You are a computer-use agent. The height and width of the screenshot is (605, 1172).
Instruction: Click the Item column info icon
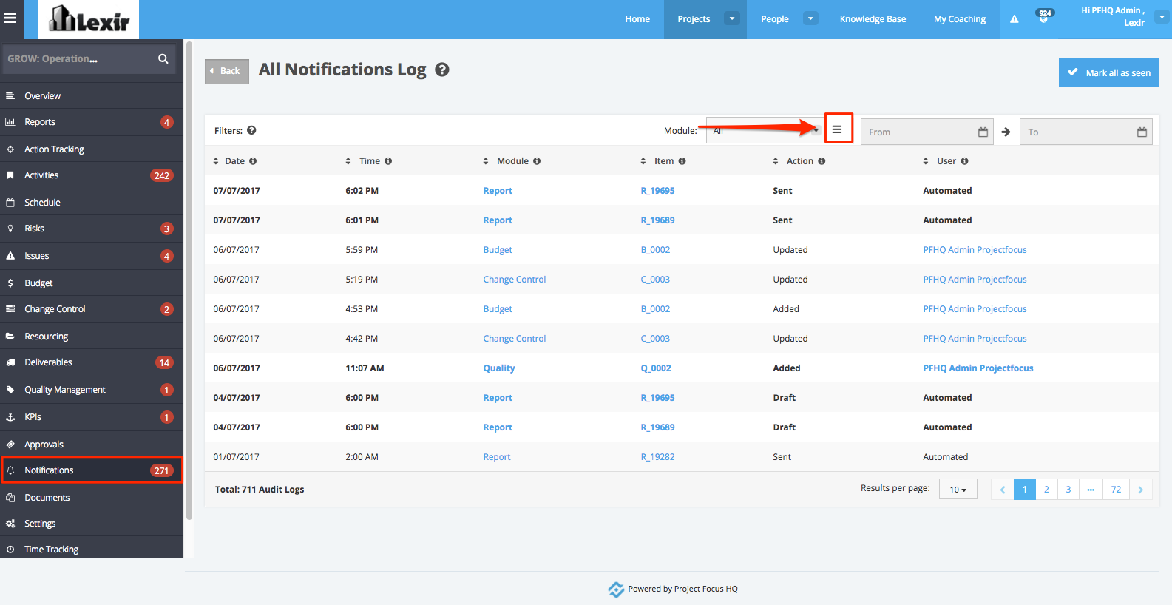pos(682,161)
